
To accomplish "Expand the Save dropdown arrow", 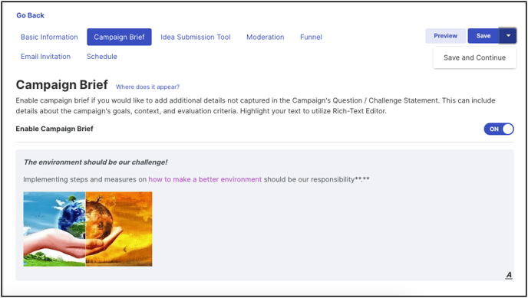I will pos(508,35).
